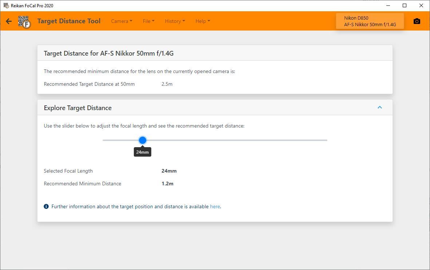The image size is (430, 270).
Task: Click the 1.2m minimum distance value
Action: point(167,184)
